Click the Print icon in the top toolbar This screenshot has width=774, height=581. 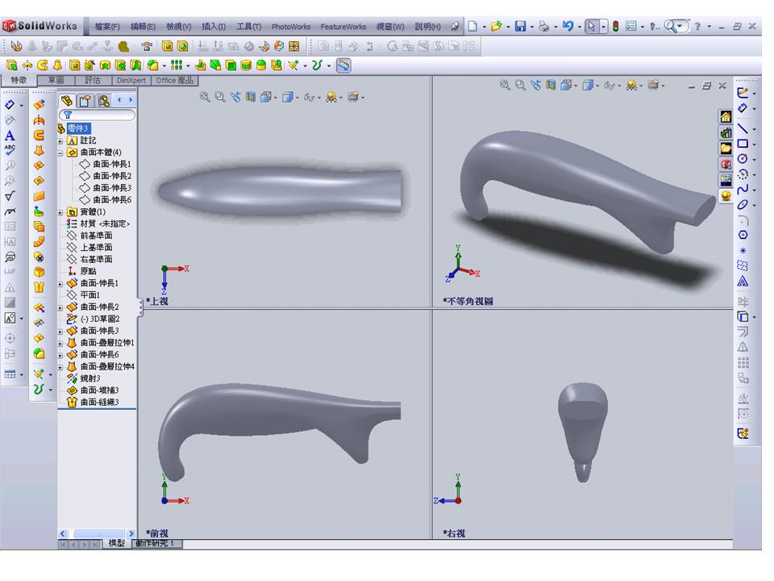(x=544, y=26)
